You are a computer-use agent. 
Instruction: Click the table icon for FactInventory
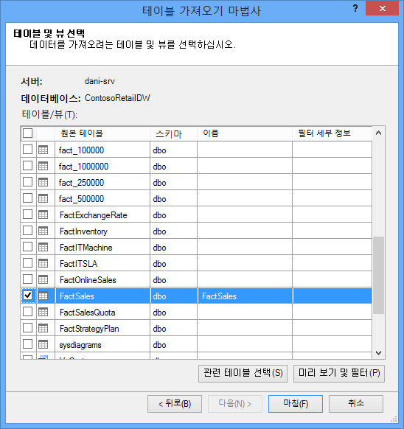click(x=43, y=231)
